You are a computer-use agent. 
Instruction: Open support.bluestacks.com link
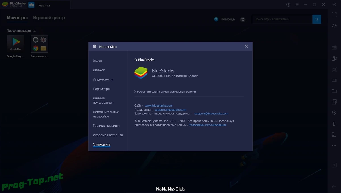point(170,109)
